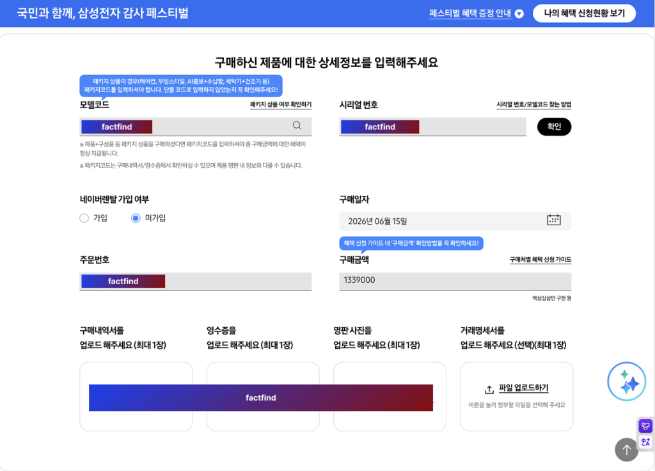Open 구매처별 혜택 신청 가이드 link
This screenshot has width=655, height=471.
point(540,260)
